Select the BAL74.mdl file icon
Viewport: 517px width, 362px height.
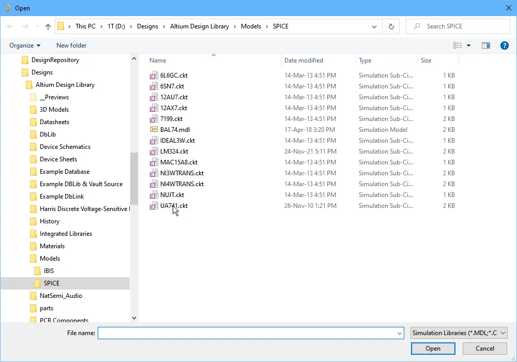pos(154,130)
